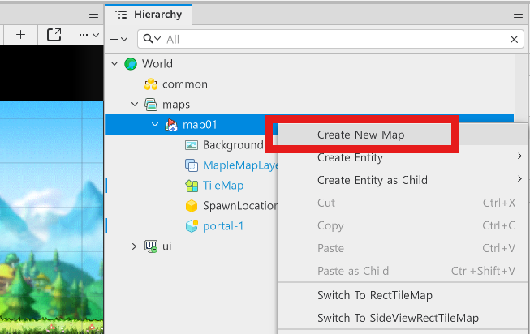Screen dimensions: 530x334
Task: Click the plus button in scene toolbar
Action: coord(20,34)
